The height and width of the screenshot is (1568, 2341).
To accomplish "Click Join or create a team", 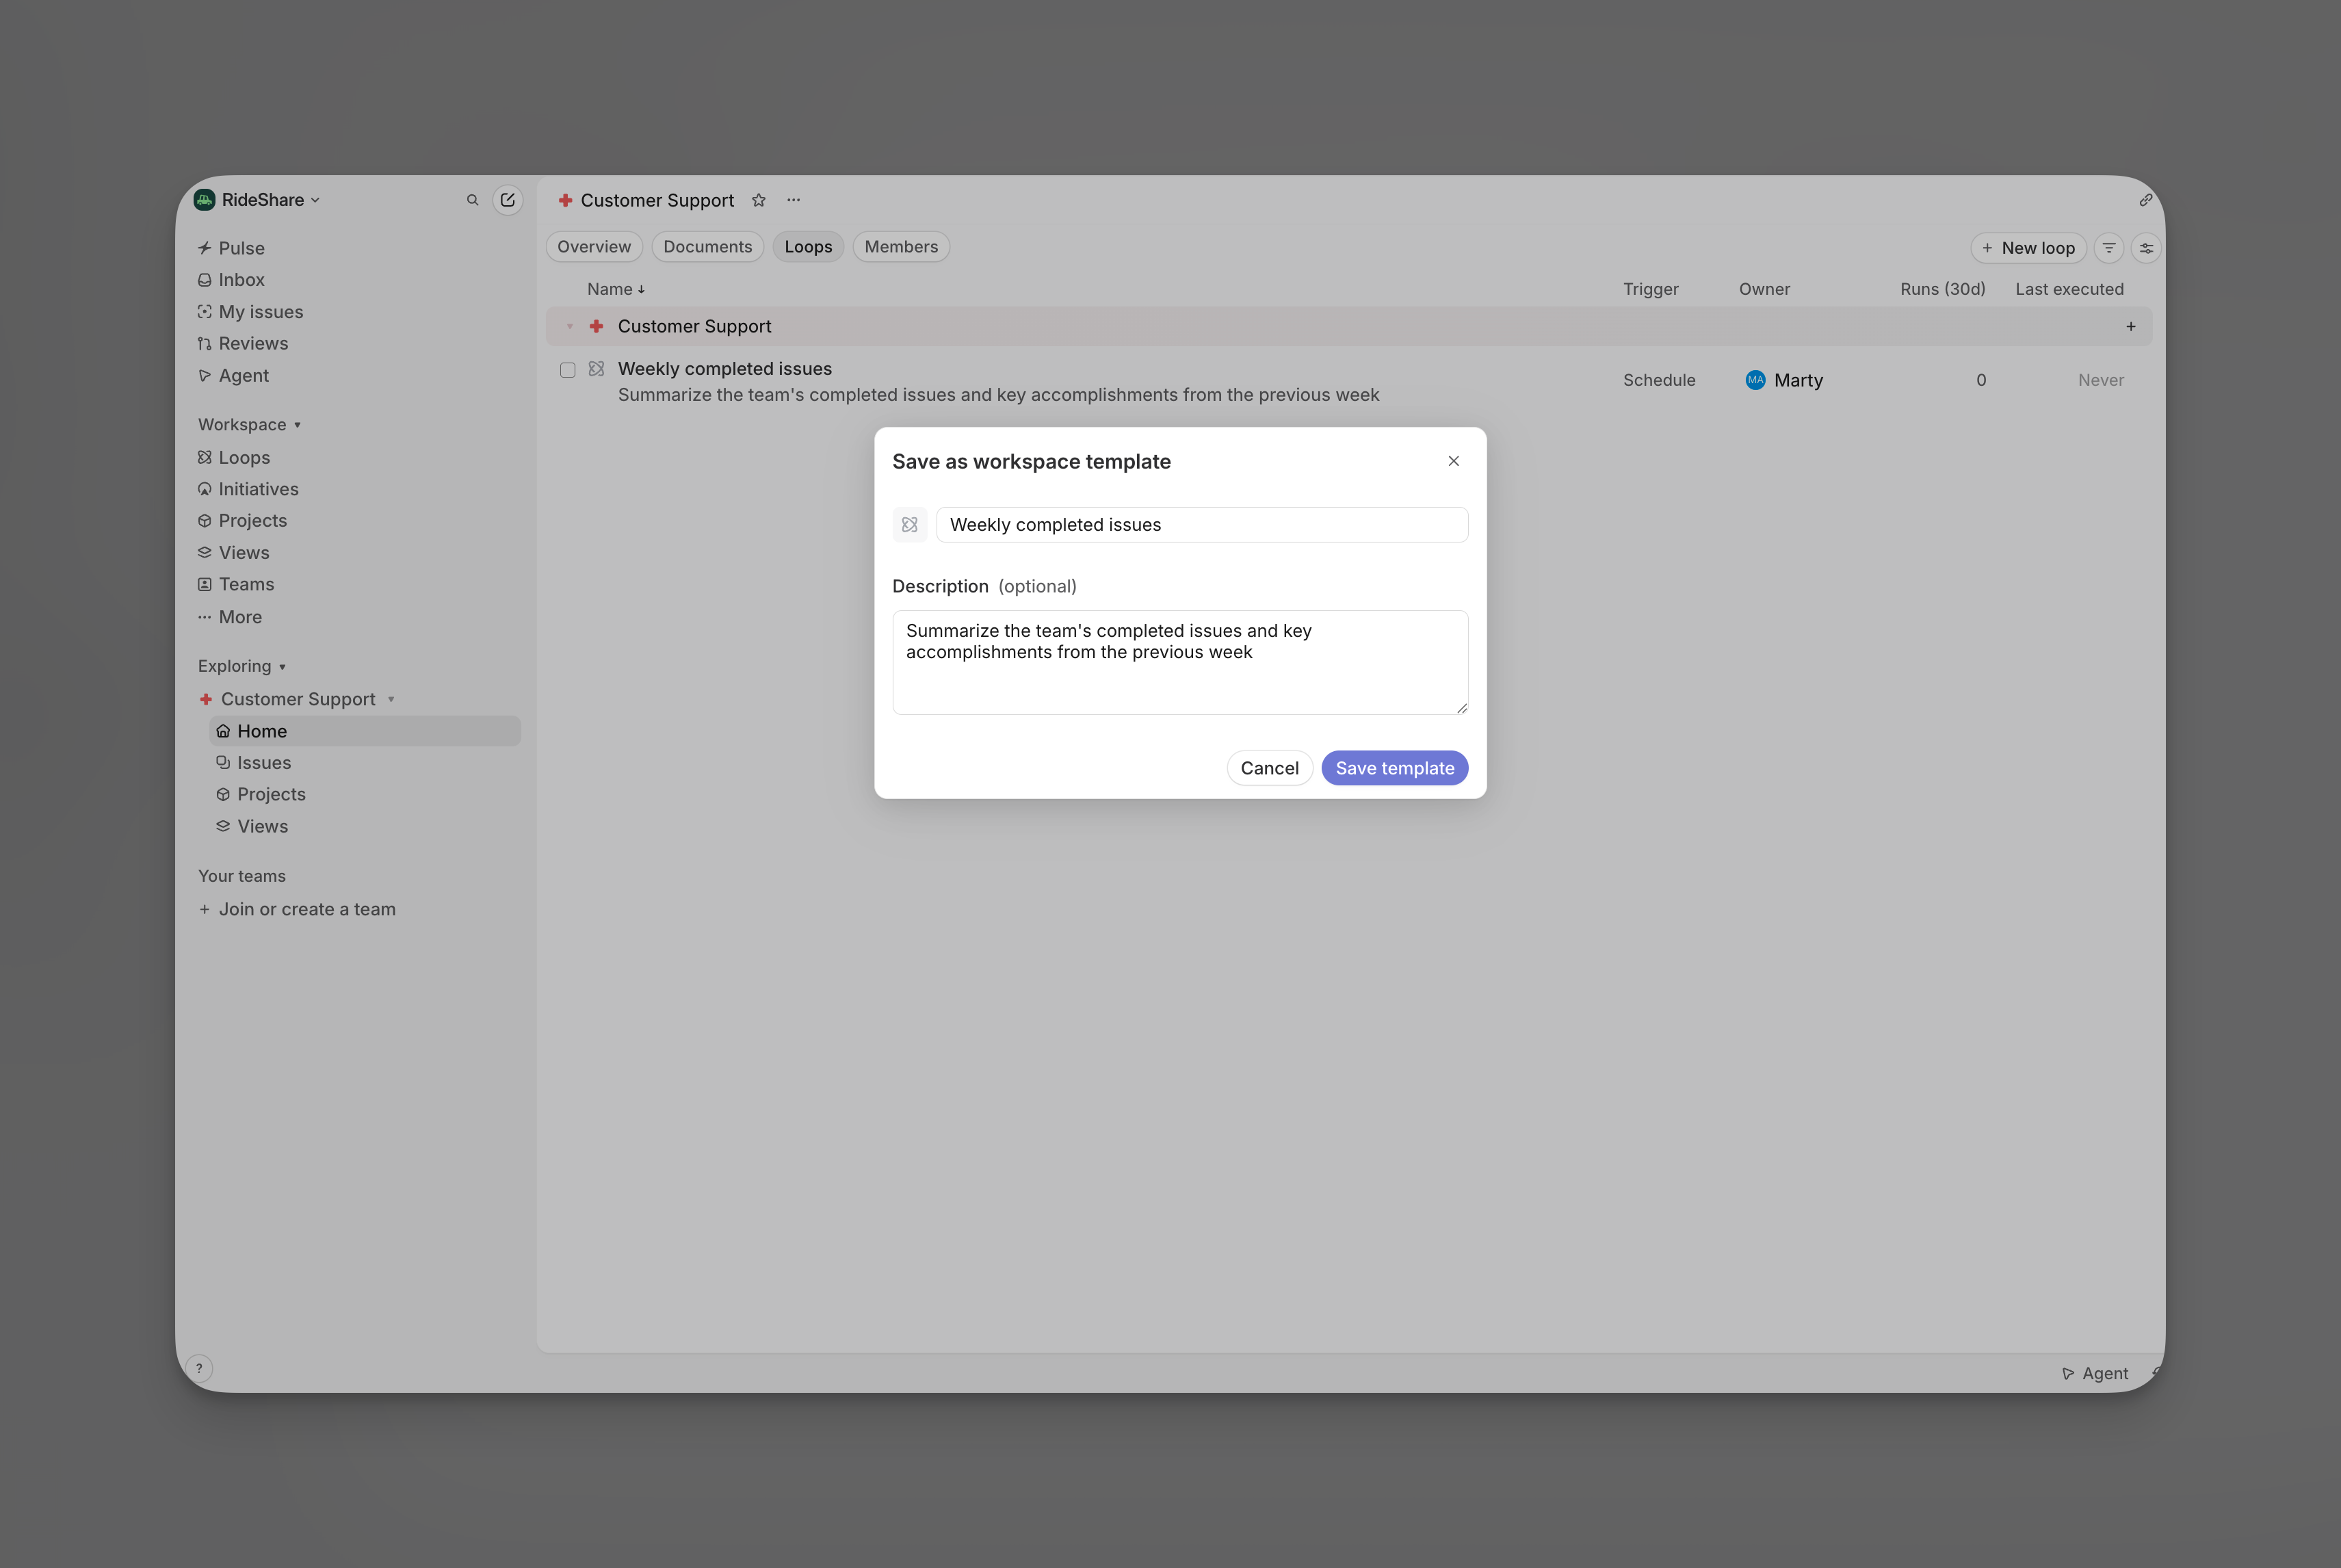I will point(297,909).
